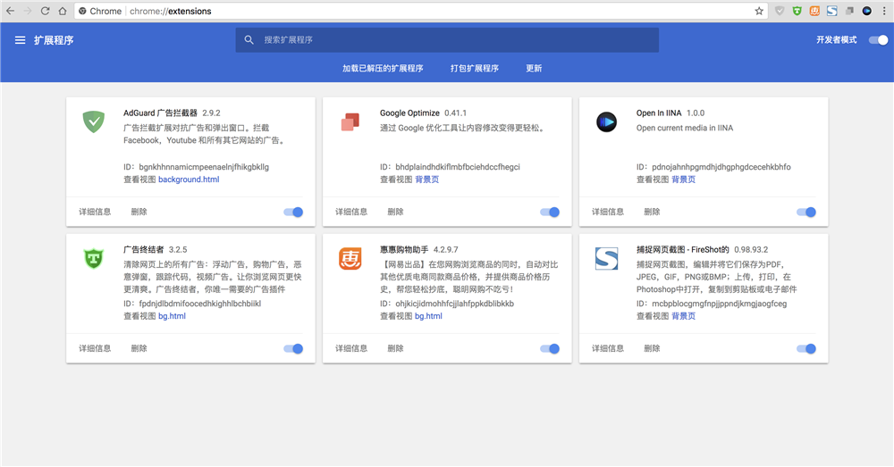Click the 惠惠购物助手 orange logo
This screenshot has width=894, height=467.
[350, 259]
